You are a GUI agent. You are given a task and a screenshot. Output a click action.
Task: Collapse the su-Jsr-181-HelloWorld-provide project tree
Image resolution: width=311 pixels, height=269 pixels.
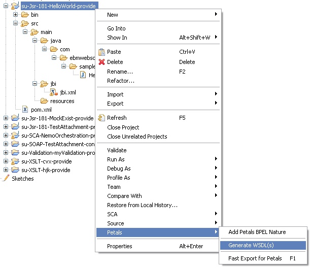6,6
